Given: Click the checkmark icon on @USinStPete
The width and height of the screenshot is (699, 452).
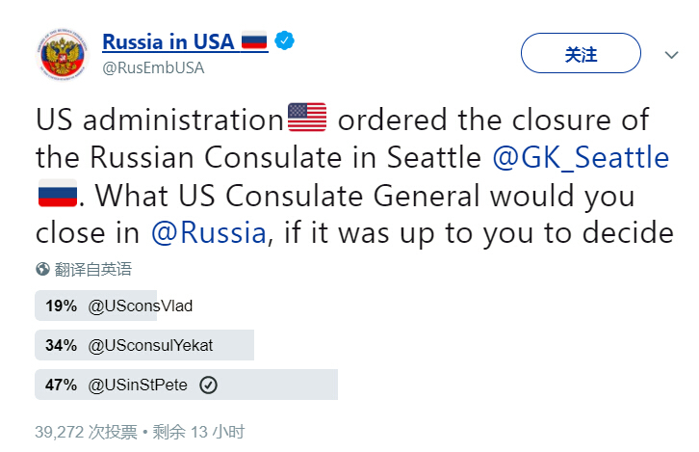Looking at the screenshot, I should 208,385.
